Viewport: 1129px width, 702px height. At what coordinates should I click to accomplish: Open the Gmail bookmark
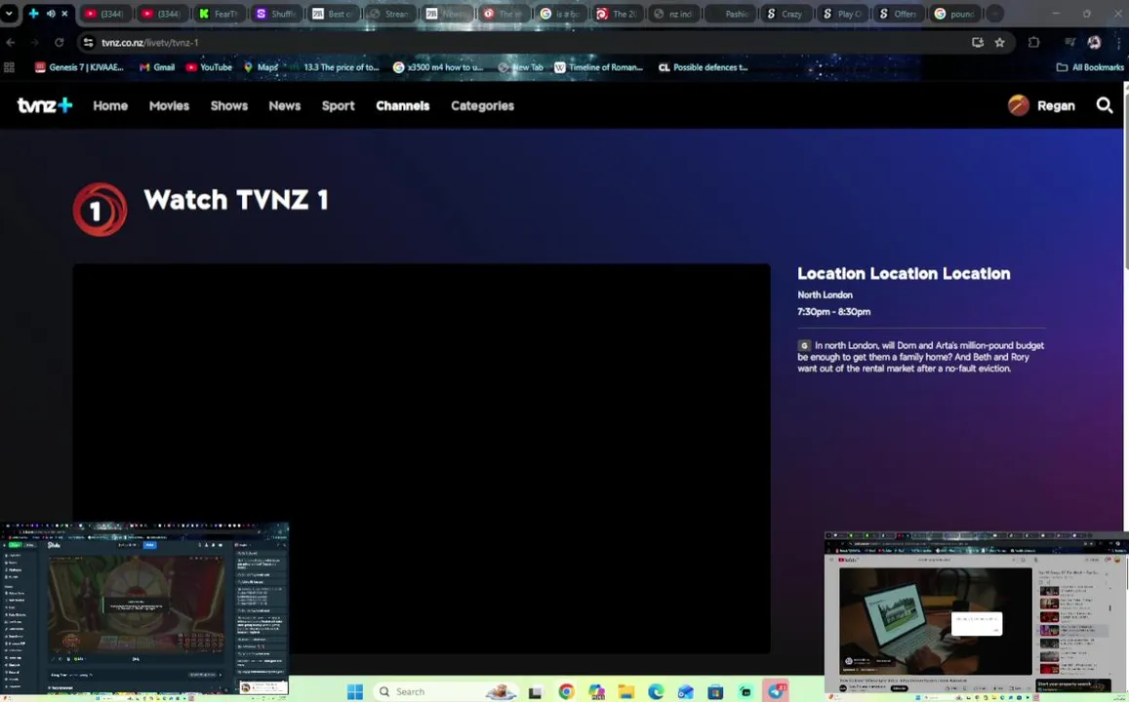(x=157, y=67)
